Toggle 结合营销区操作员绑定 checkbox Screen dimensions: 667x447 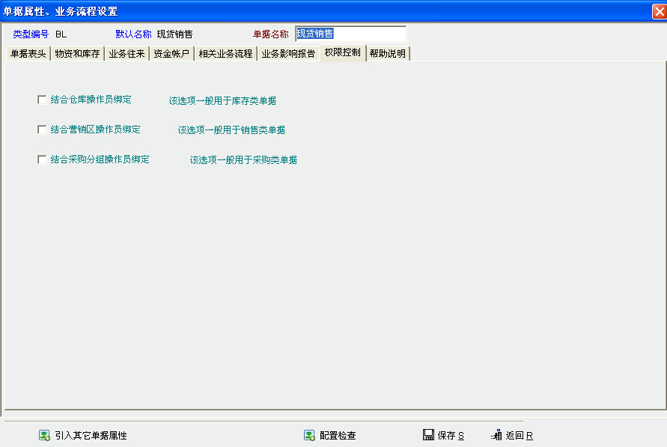[x=42, y=130]
